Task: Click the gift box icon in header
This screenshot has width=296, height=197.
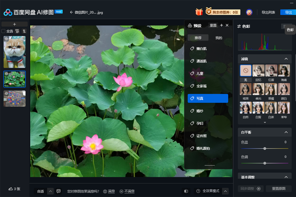Action: coord(199,12)
